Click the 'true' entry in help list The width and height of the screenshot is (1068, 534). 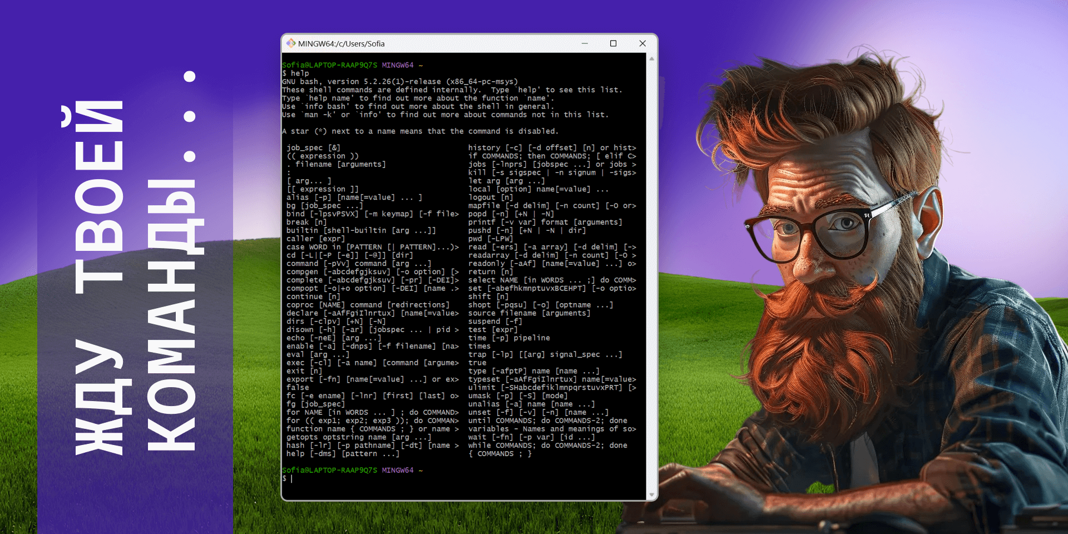[x=477, y=363]
